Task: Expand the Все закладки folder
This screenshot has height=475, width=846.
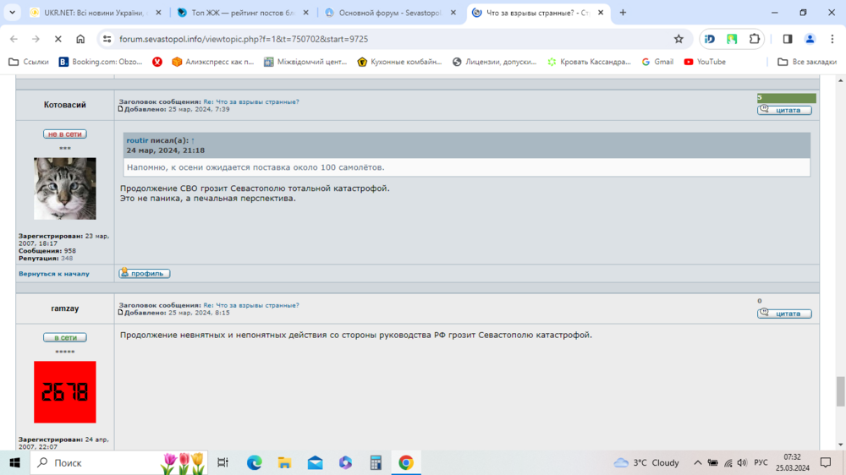Action: [x=806, y=62]
